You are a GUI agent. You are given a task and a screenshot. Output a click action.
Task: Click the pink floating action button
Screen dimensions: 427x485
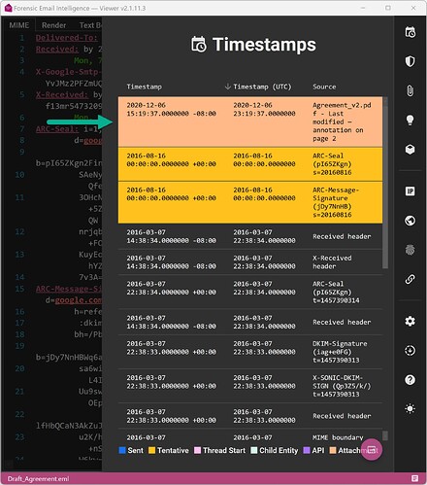click(x=372, y=449)
